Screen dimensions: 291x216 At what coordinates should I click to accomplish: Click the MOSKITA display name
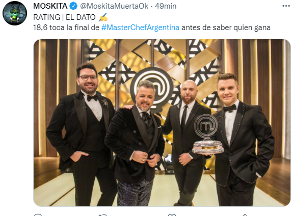[x=50, y=6]
